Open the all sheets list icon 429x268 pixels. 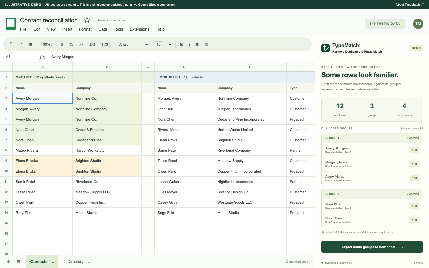(19, 262)
